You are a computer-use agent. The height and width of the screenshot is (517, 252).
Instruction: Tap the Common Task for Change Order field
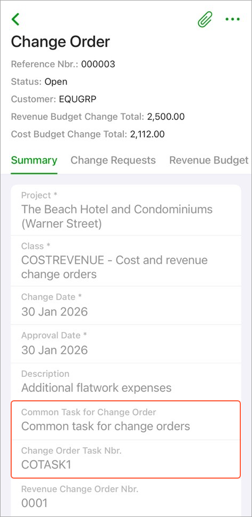(x=126, y=421)
